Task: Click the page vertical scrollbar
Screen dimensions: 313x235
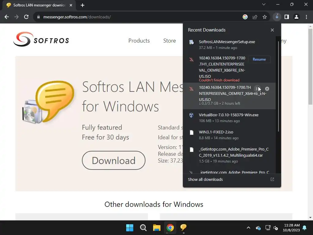Action: [x=310, y=66]
